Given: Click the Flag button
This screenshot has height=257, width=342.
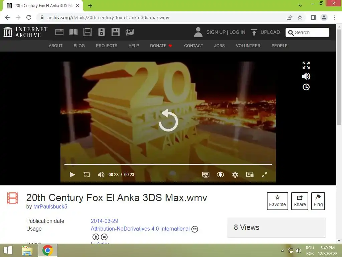Looking at the screenshot, I should click(318, 201).
